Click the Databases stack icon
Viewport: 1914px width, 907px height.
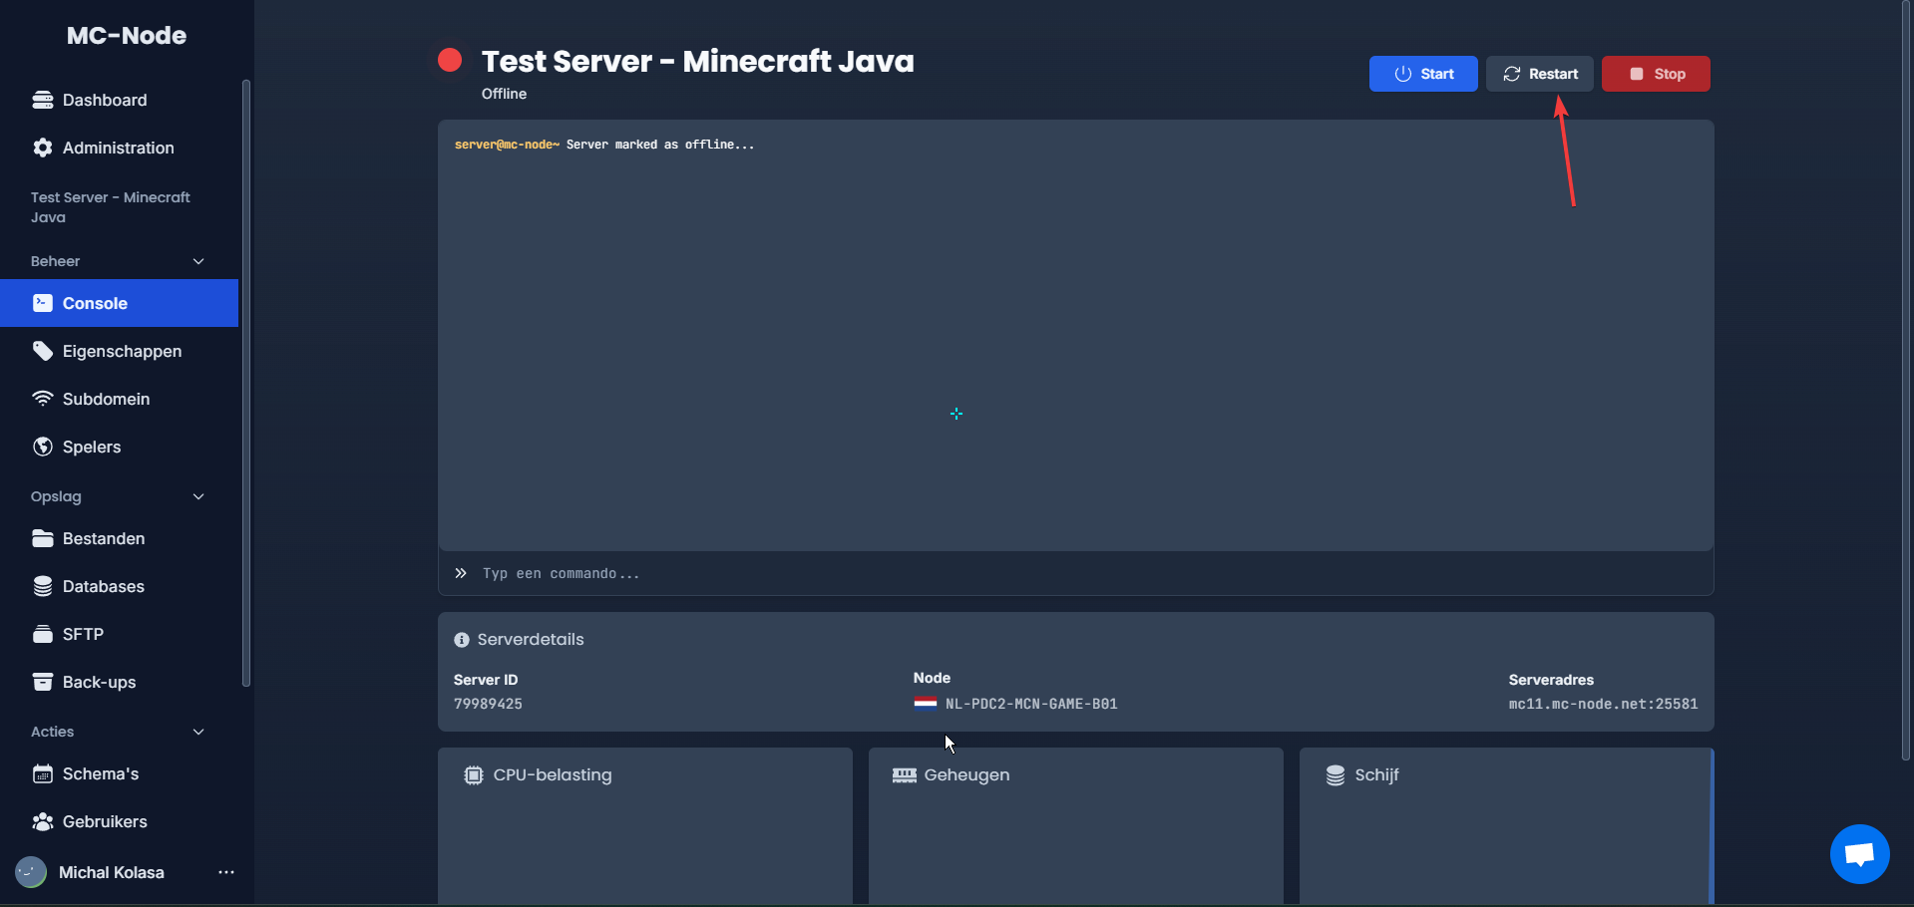43,586
